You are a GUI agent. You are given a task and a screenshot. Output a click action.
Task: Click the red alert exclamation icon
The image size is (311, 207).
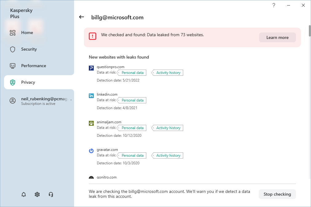tap(93, 36)
